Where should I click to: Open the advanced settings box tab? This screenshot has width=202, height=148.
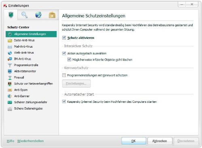[52, 15]
